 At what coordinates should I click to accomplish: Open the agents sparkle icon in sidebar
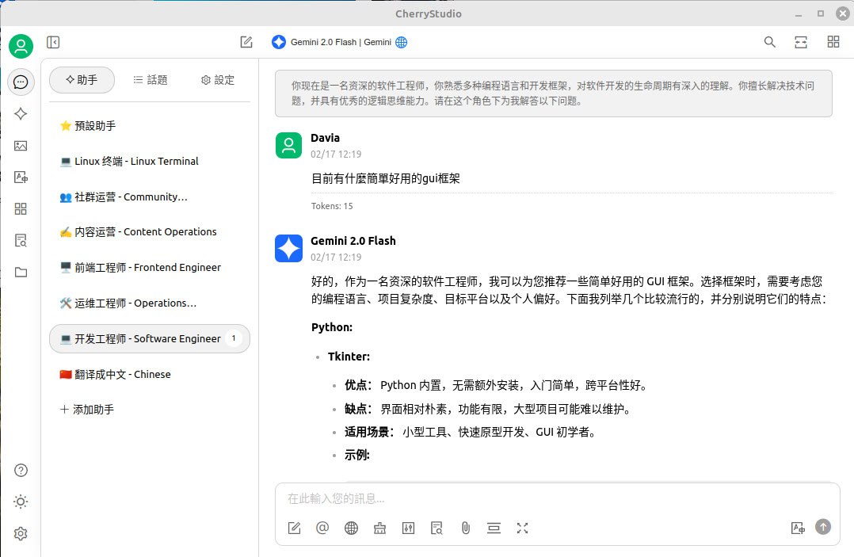tap(21, 114)
